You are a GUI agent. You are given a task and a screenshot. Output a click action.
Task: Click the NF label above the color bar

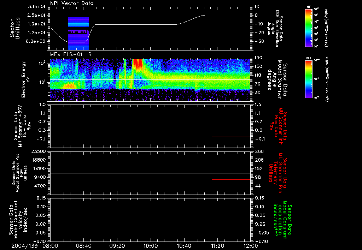[x=309, y=7]
